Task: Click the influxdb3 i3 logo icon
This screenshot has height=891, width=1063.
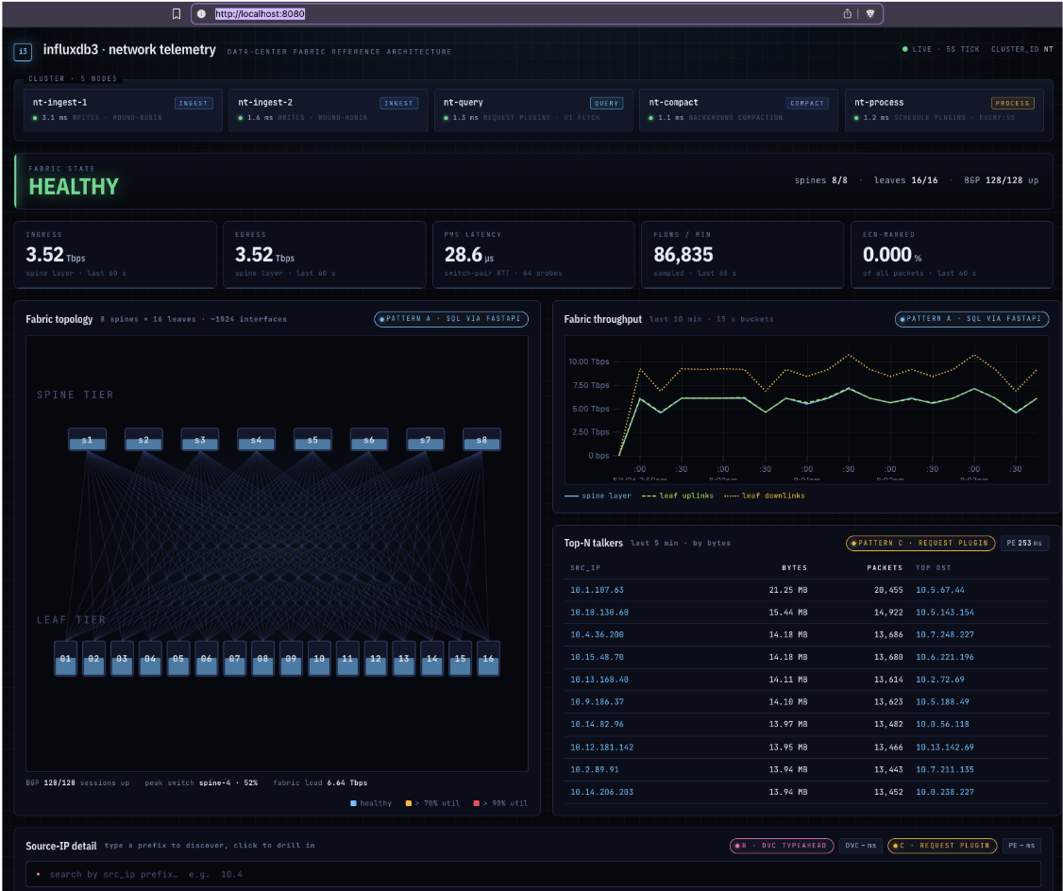Action: 23,52
